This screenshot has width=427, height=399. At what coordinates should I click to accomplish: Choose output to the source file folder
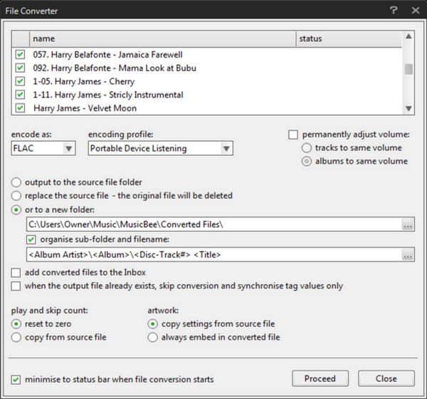[x=16, y=182]
